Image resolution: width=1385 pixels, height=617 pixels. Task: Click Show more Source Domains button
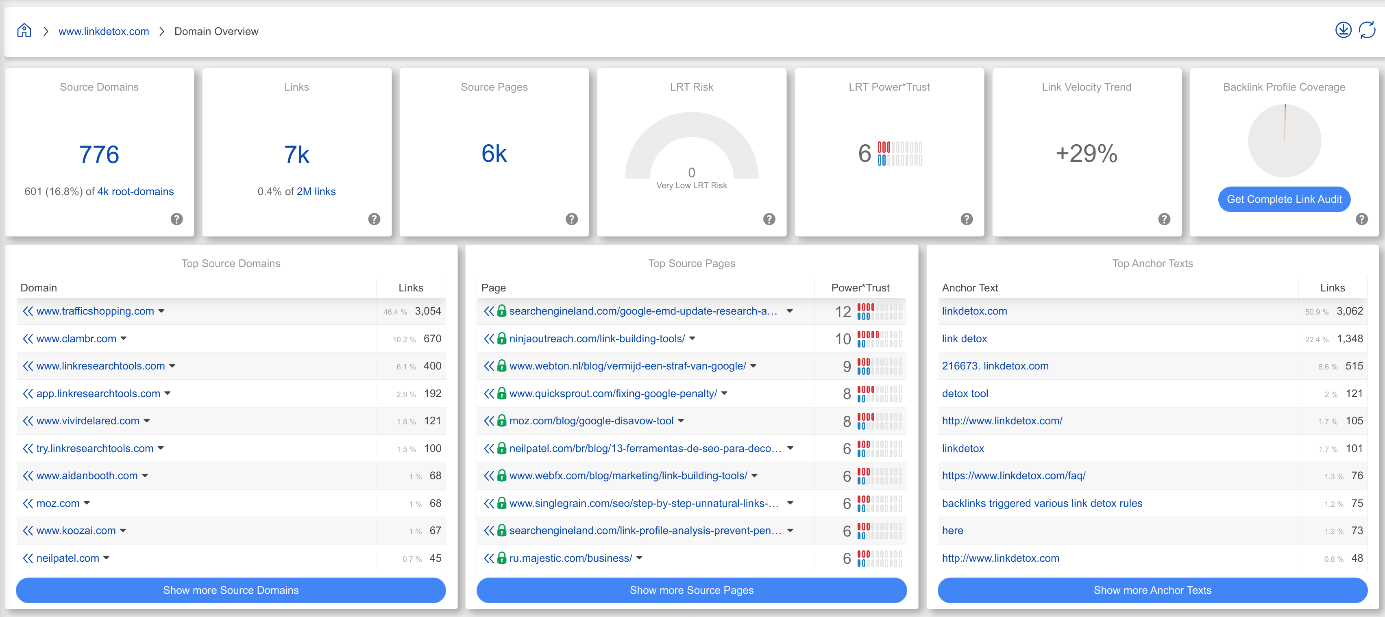(231, 590)
